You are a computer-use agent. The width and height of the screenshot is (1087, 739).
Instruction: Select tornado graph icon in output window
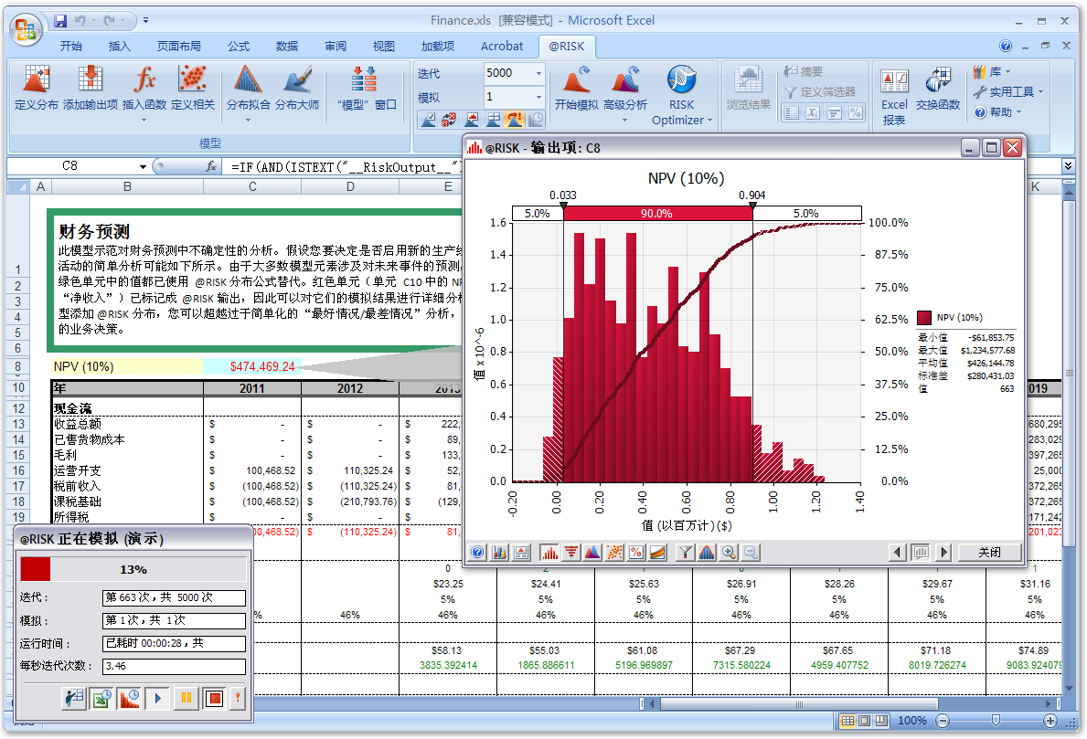click(570, 552)
